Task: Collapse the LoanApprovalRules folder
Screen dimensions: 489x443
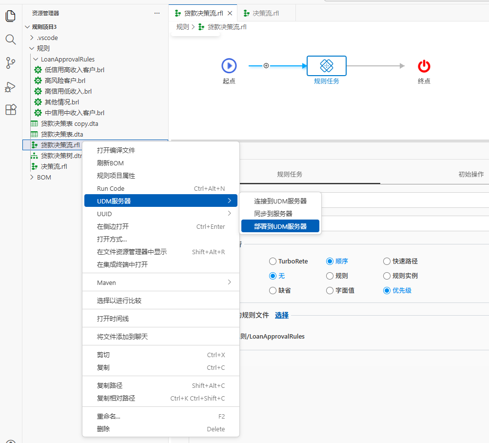Action: (36, 59)
